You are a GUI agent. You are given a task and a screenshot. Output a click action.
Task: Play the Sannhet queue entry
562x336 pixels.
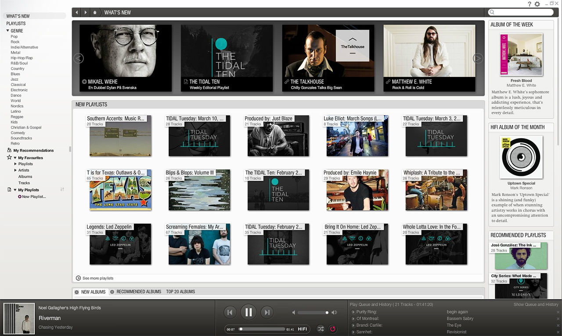(353, 332)
